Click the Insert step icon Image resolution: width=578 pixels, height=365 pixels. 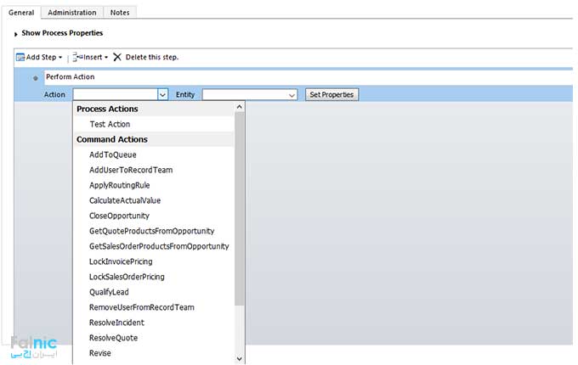click(76, 57)
